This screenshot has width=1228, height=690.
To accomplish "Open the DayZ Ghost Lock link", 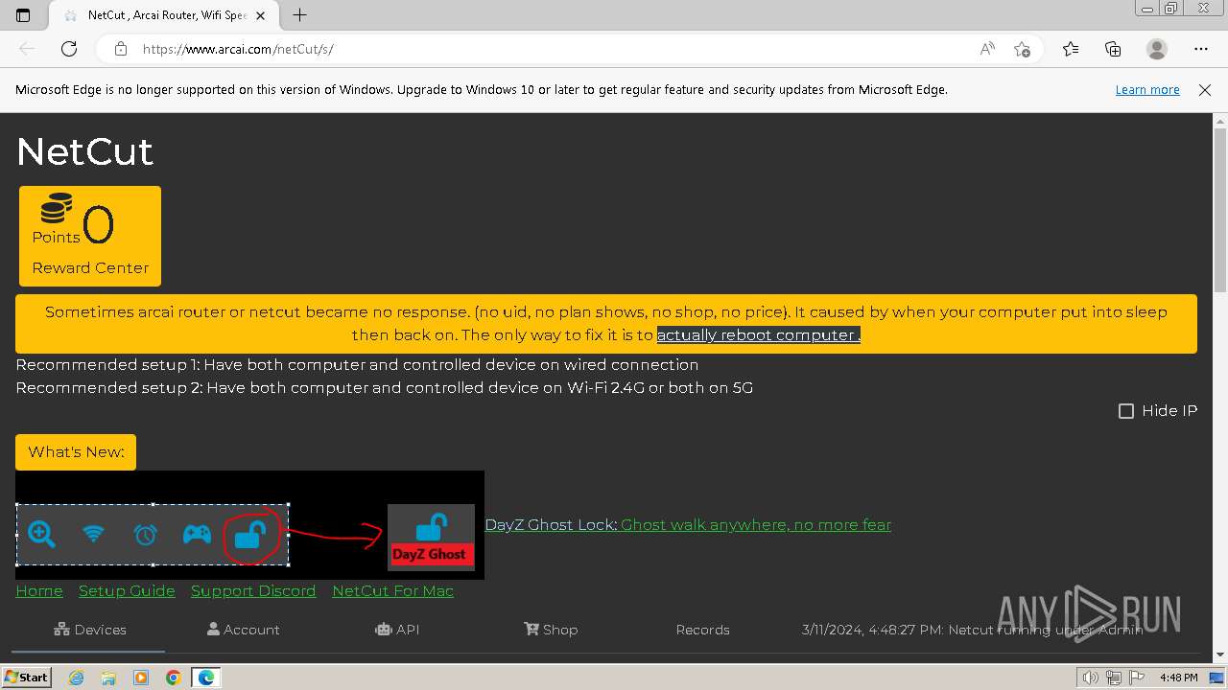I will pos(551,525).
